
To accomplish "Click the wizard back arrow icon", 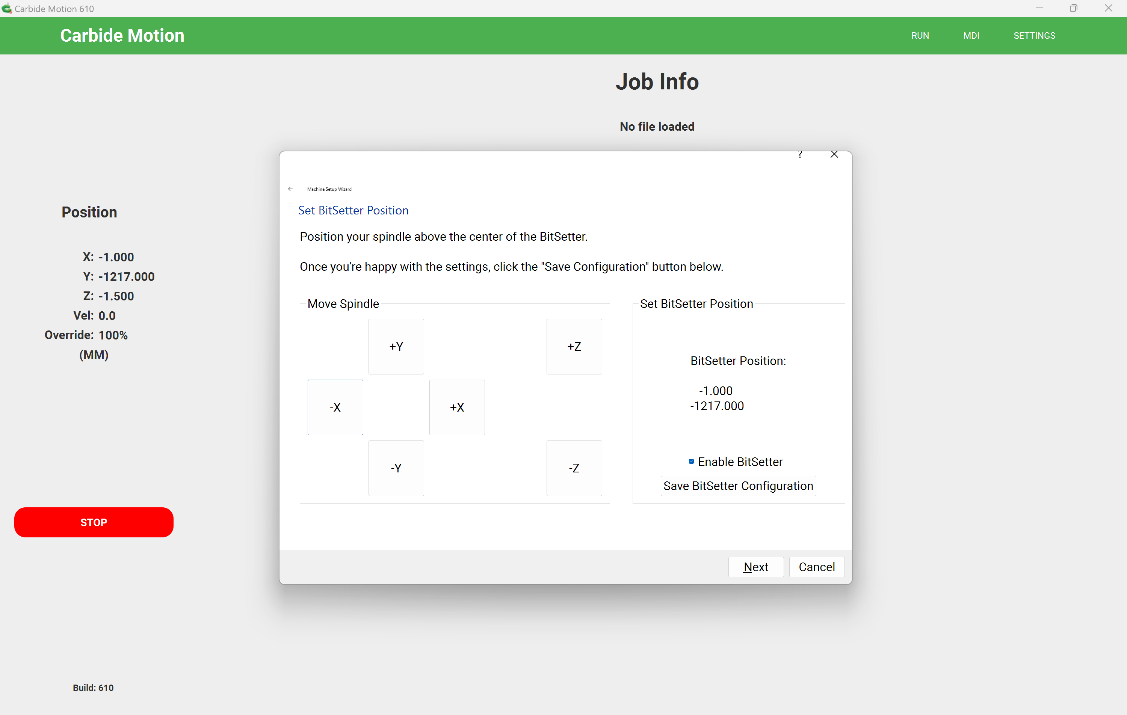I will (290, 189).
